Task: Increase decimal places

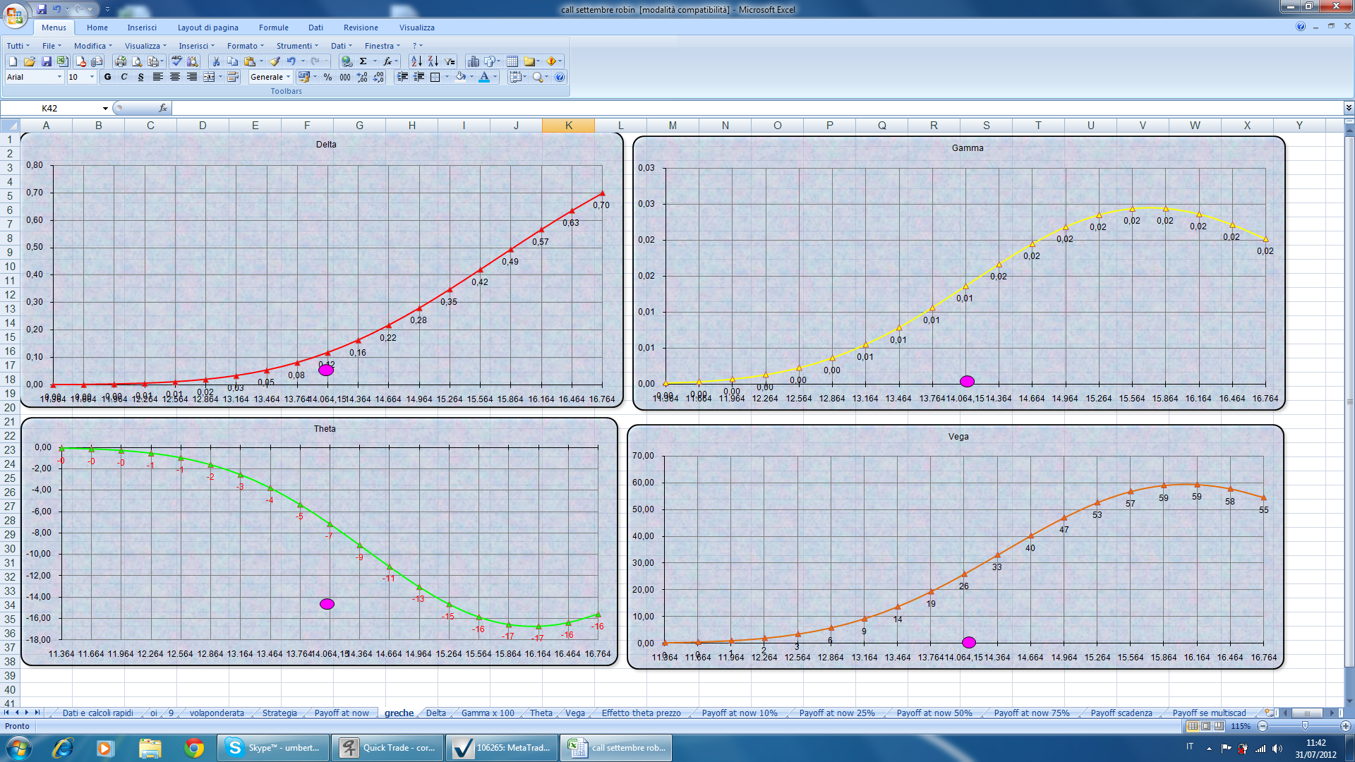Action: (362, 77)
